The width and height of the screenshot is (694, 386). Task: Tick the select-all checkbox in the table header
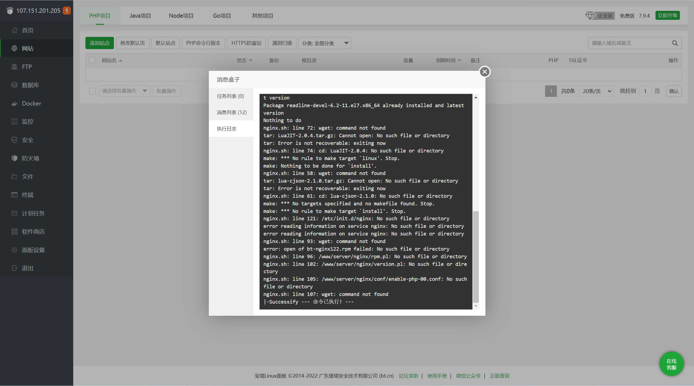click(x=92, y=60)
